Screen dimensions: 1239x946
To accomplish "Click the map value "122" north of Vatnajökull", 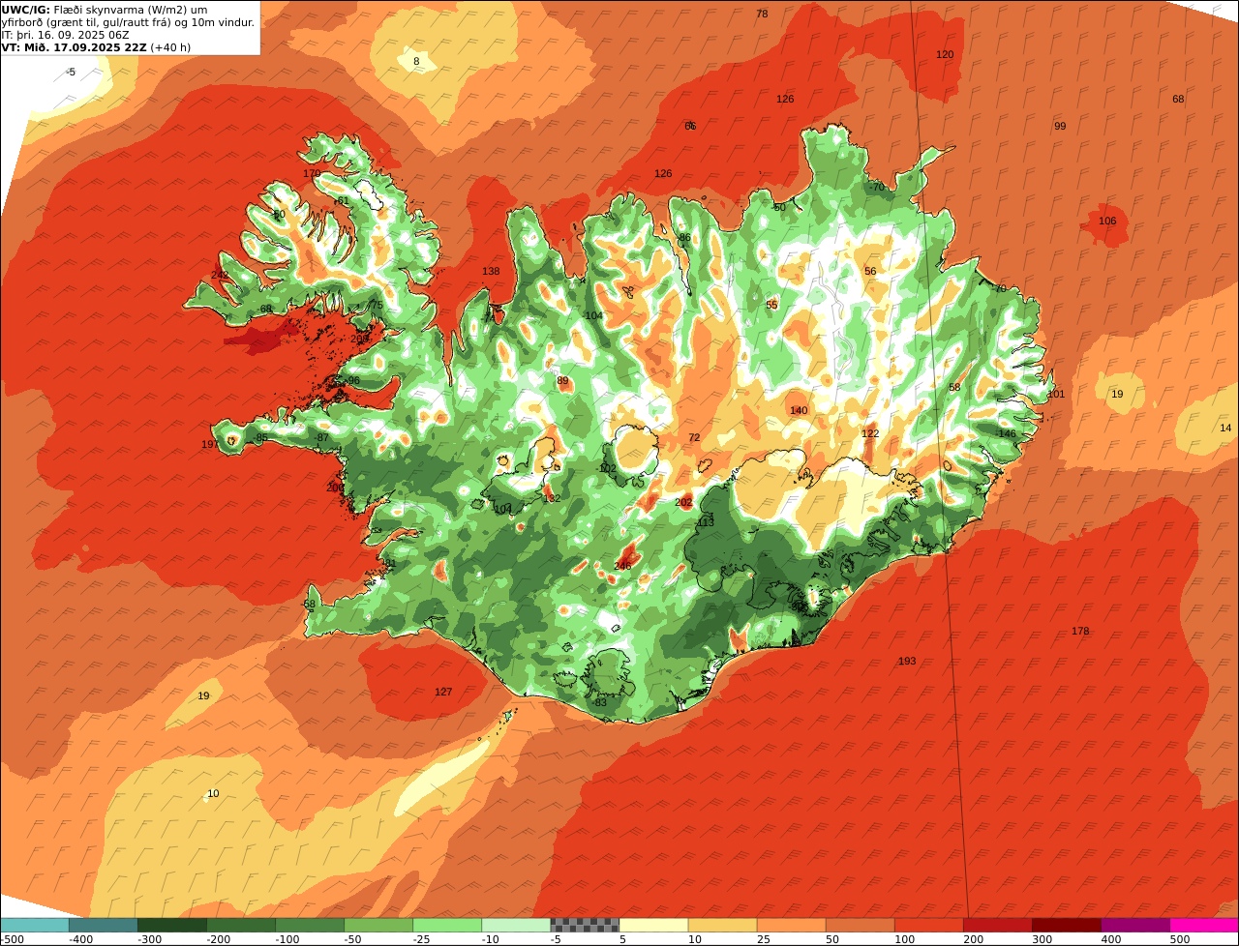I will point(870,434).
